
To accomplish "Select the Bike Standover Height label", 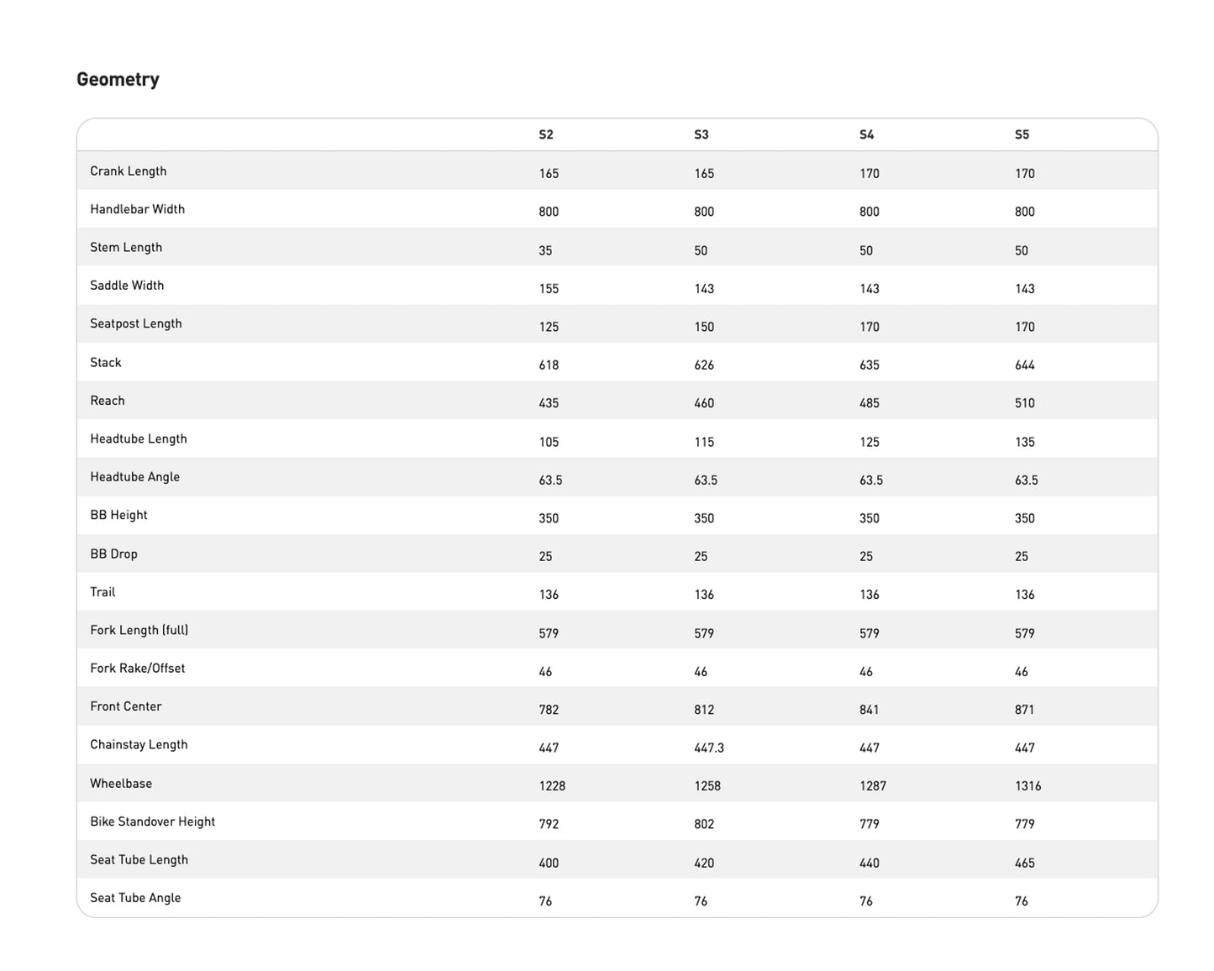I will tap(153, 821).
